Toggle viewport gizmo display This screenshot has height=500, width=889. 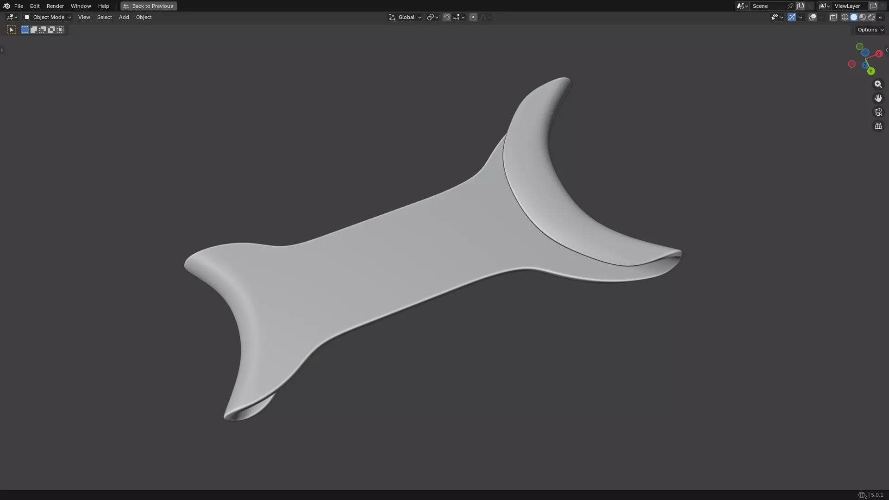click(x=792, y=17)
